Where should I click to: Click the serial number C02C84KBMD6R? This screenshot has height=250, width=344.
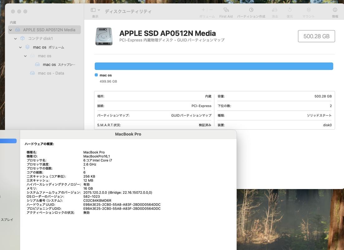click(97, 201)
